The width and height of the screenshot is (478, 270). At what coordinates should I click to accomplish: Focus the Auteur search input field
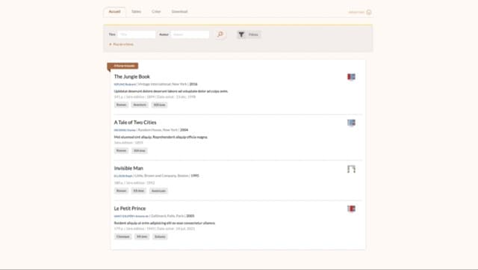[190, 34]
